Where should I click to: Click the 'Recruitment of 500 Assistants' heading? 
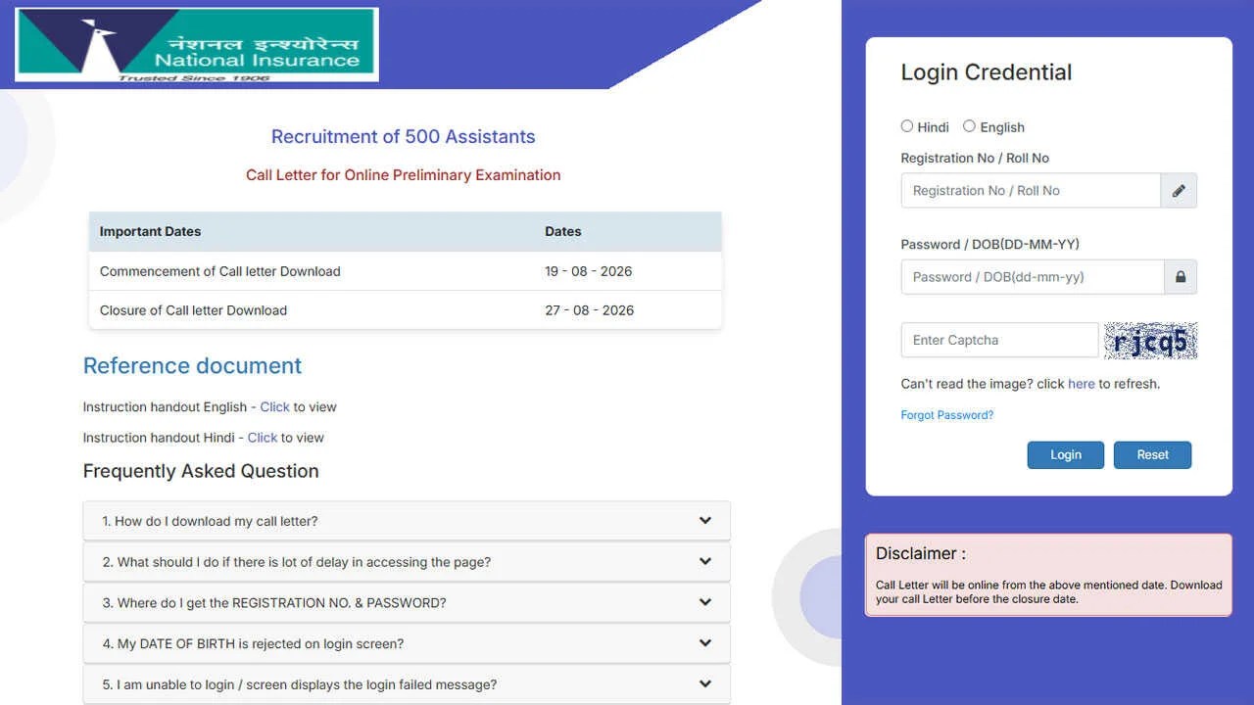pyautogui.click(x=404, y=137)
